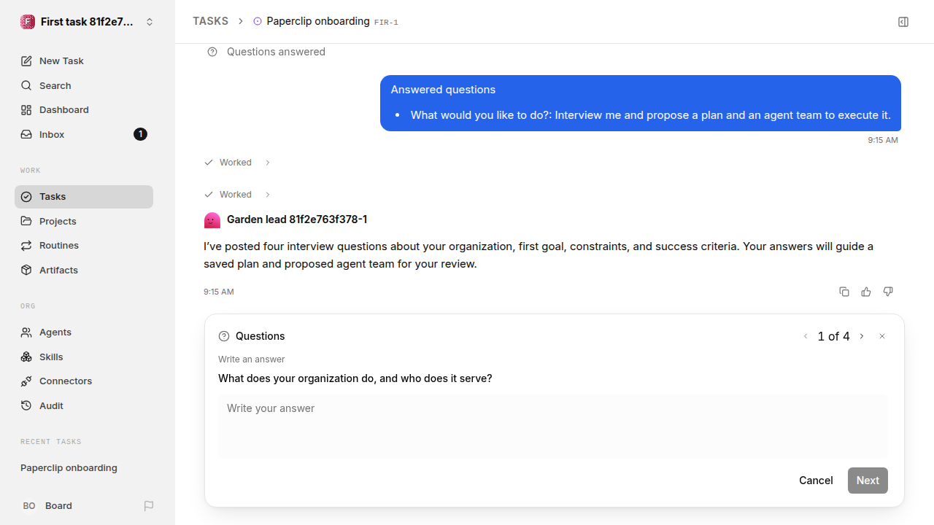Image resolution: width=934 pixels, height=525 pixels.
Task: Click the Agents people icon
Action: coord(26,332)
